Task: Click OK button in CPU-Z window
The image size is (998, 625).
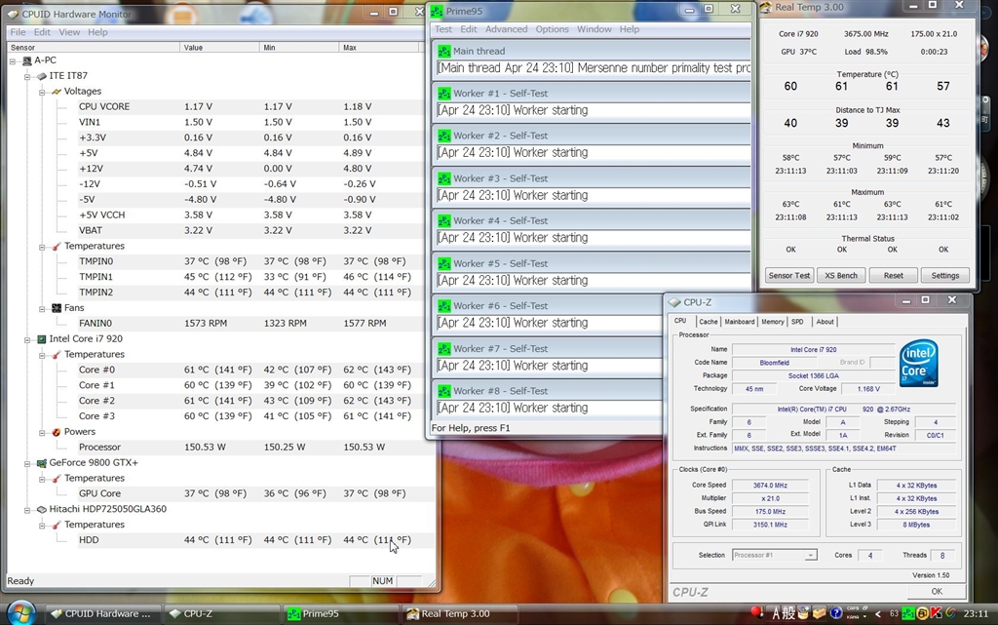Action: point(936,591)
